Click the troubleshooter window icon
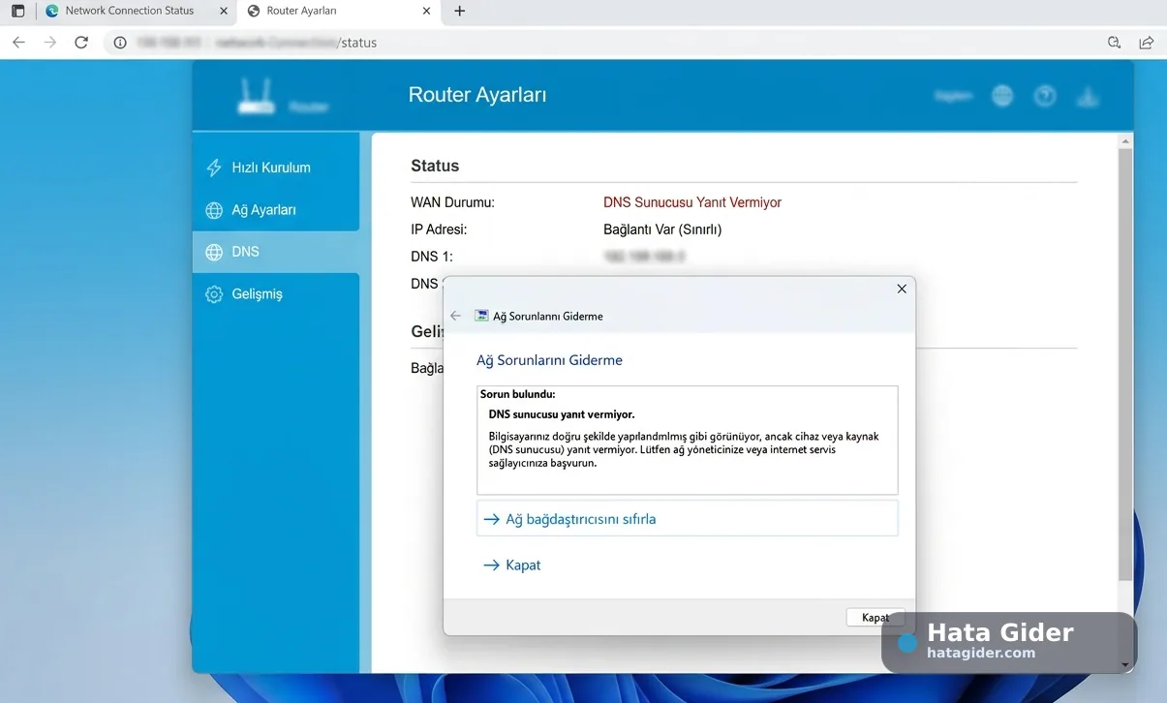This screenshot has height=703, width=1167. tap(481, 316)
